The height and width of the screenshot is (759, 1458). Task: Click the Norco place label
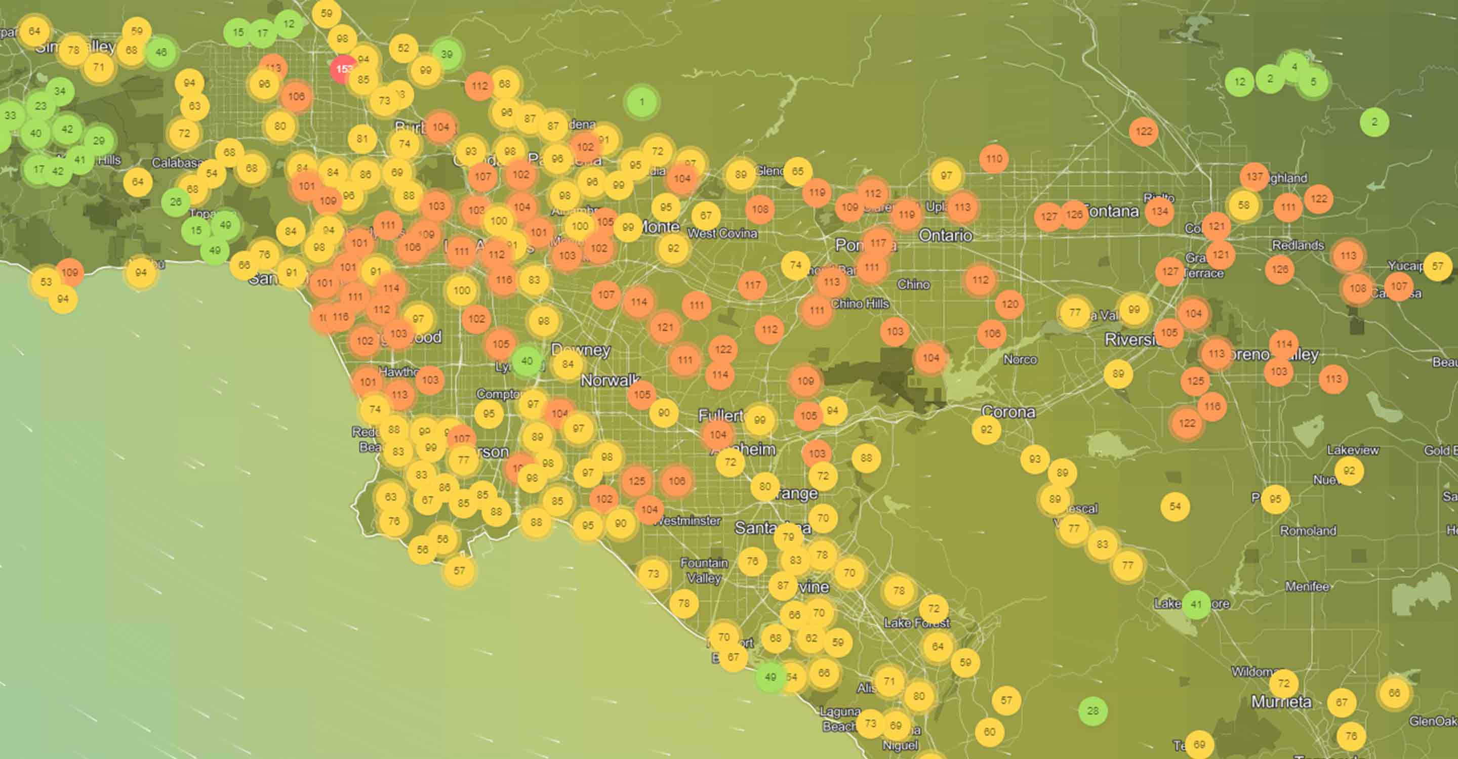tap(1020, 360)
